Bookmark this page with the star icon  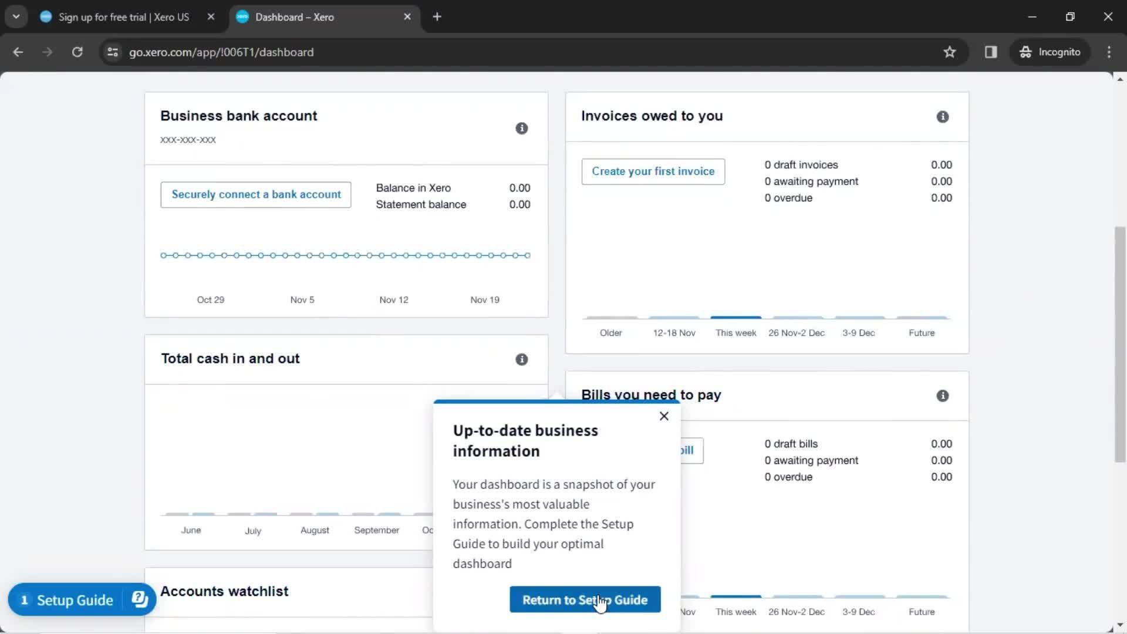949,52
